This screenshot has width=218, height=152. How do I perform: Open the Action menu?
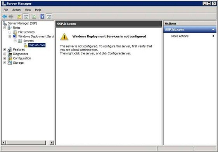coord(16,10)
